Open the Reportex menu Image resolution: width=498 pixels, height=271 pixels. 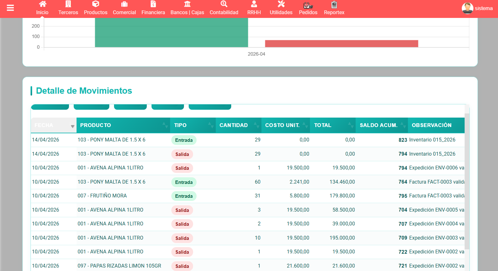[334, 8]
